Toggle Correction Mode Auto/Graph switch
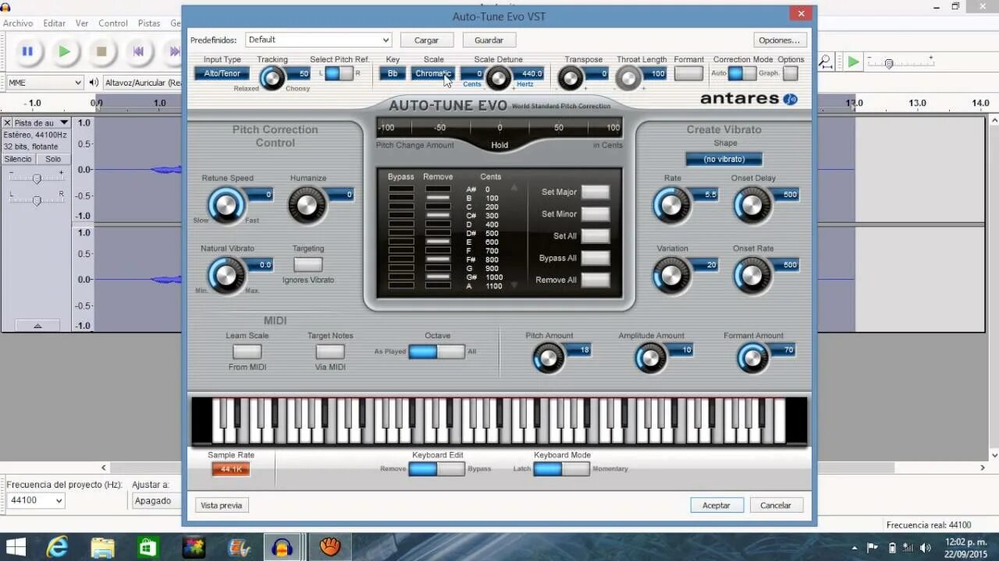Image resolution: width=999 pixels, height=561 pixels. [x=742, y=73]
